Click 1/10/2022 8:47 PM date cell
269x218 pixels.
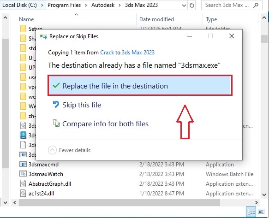[161, 194]
